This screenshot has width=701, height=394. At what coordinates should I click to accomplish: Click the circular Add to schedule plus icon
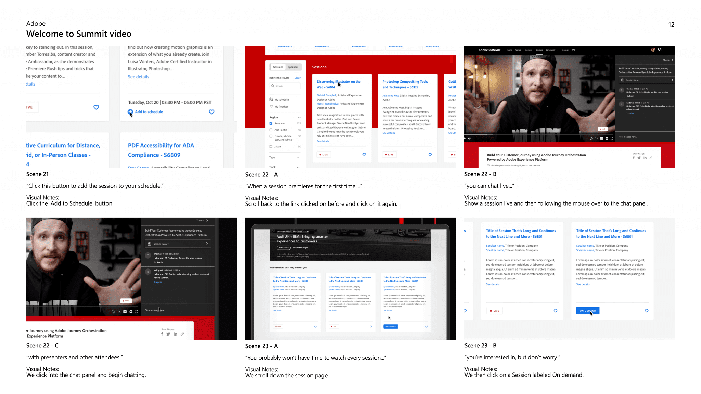pos(130,112)
